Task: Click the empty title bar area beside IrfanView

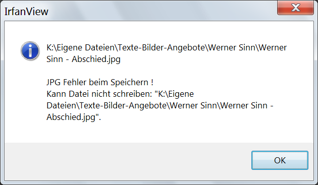Action: tap(162, 11)
